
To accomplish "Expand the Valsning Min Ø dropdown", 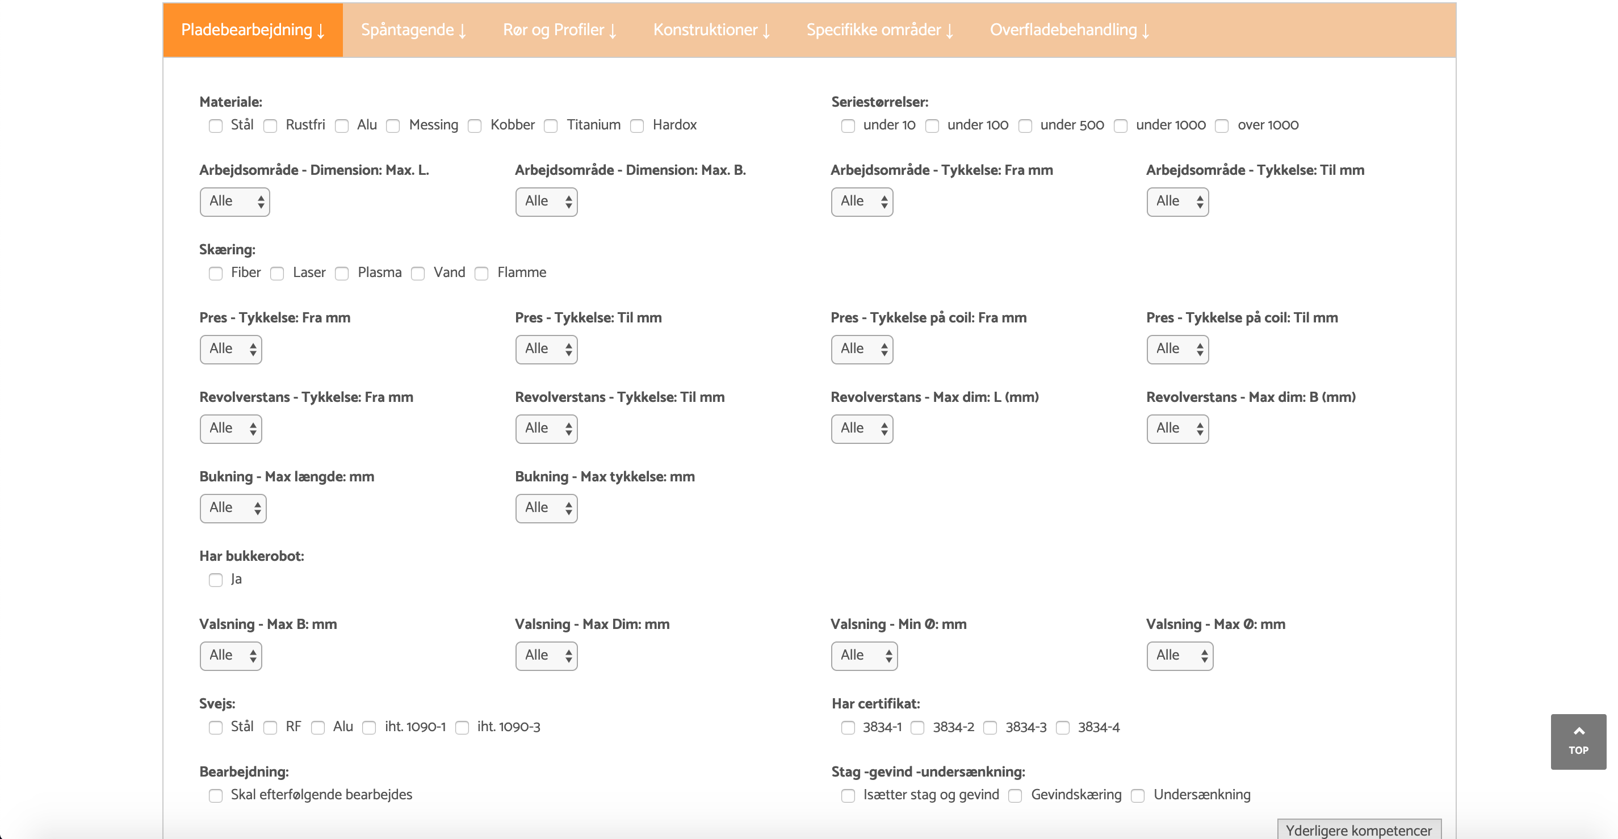I will (x=864, y=656).
